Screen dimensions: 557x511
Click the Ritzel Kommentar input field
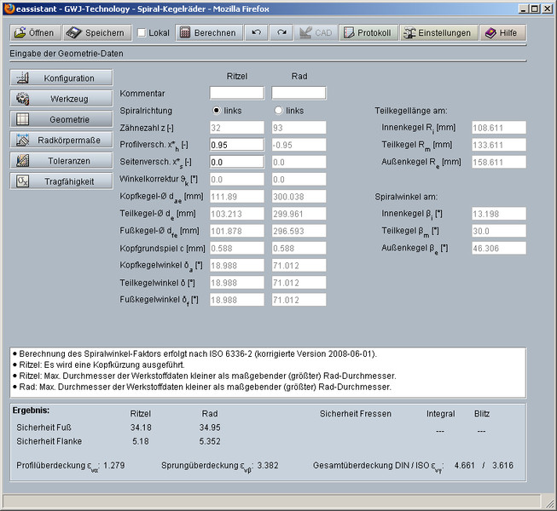[237, 93]
